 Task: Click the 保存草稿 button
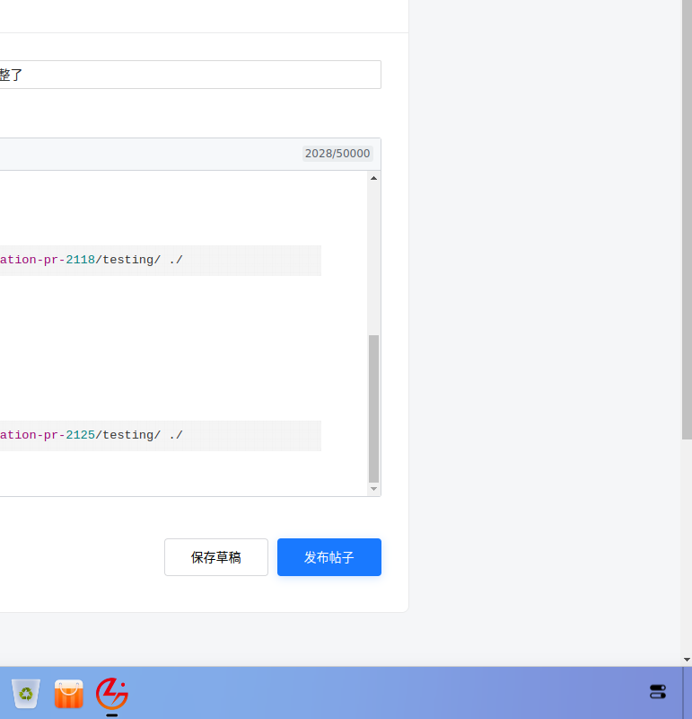pos(216,557)
